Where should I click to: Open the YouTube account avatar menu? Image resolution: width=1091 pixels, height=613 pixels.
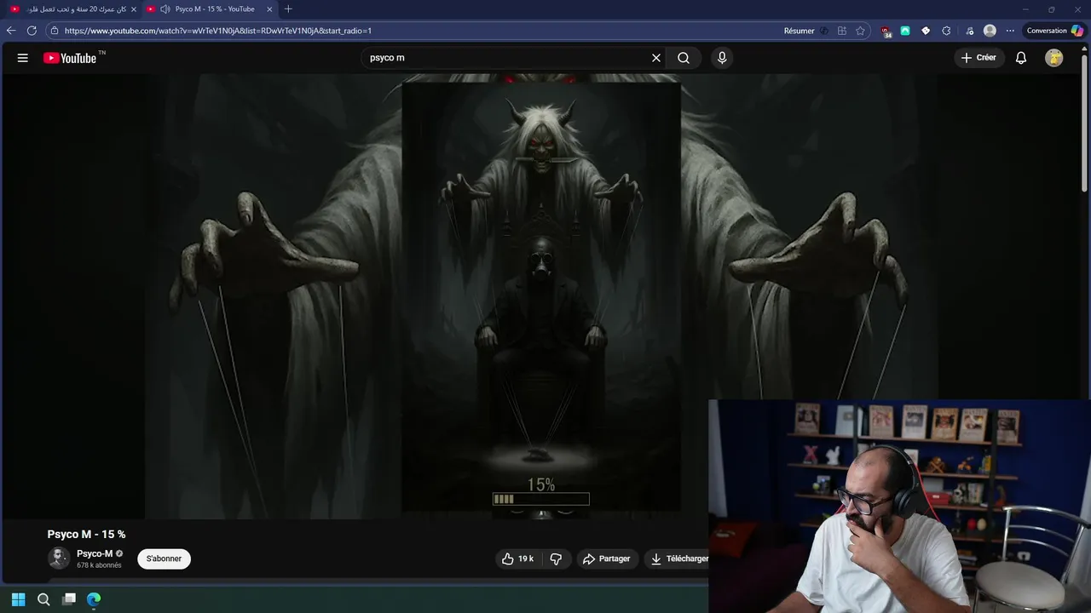(x=1054, y=58)
